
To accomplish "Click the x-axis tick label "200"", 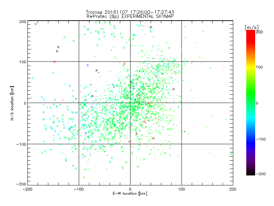I will coord(233,189).
